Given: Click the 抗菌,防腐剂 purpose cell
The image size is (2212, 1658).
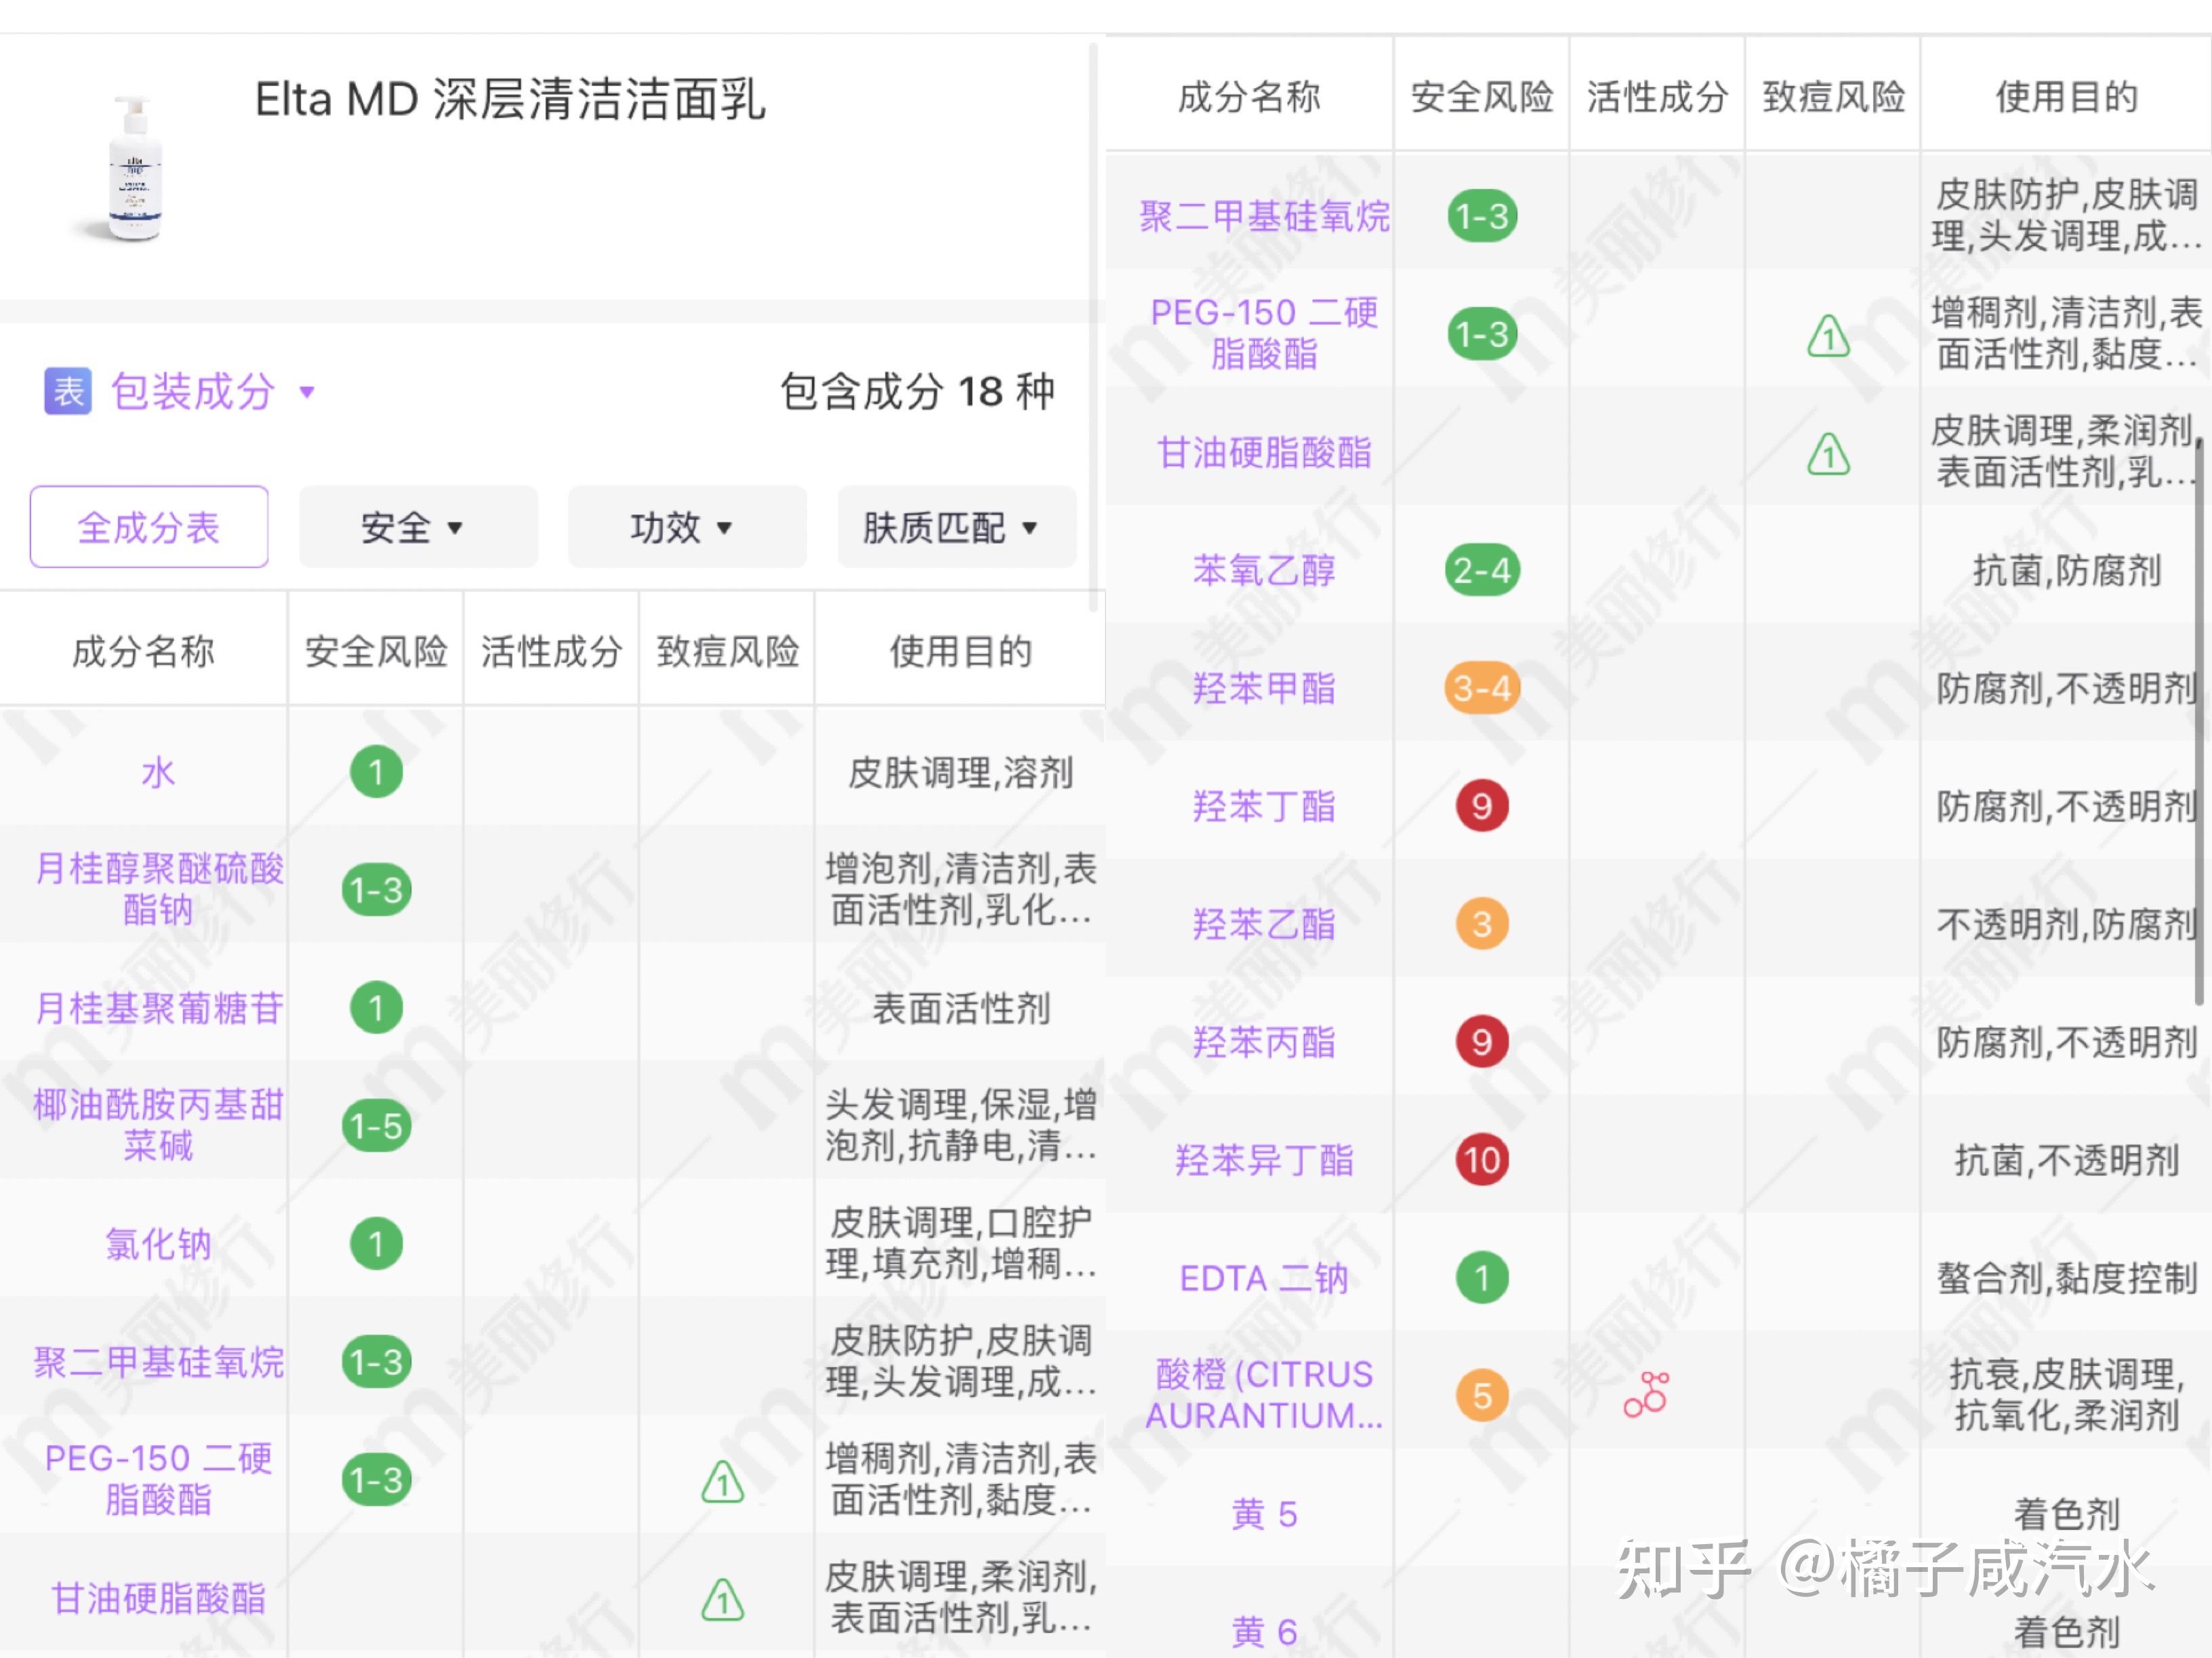Looking at the screenshot, I should tap(2066, 570).
